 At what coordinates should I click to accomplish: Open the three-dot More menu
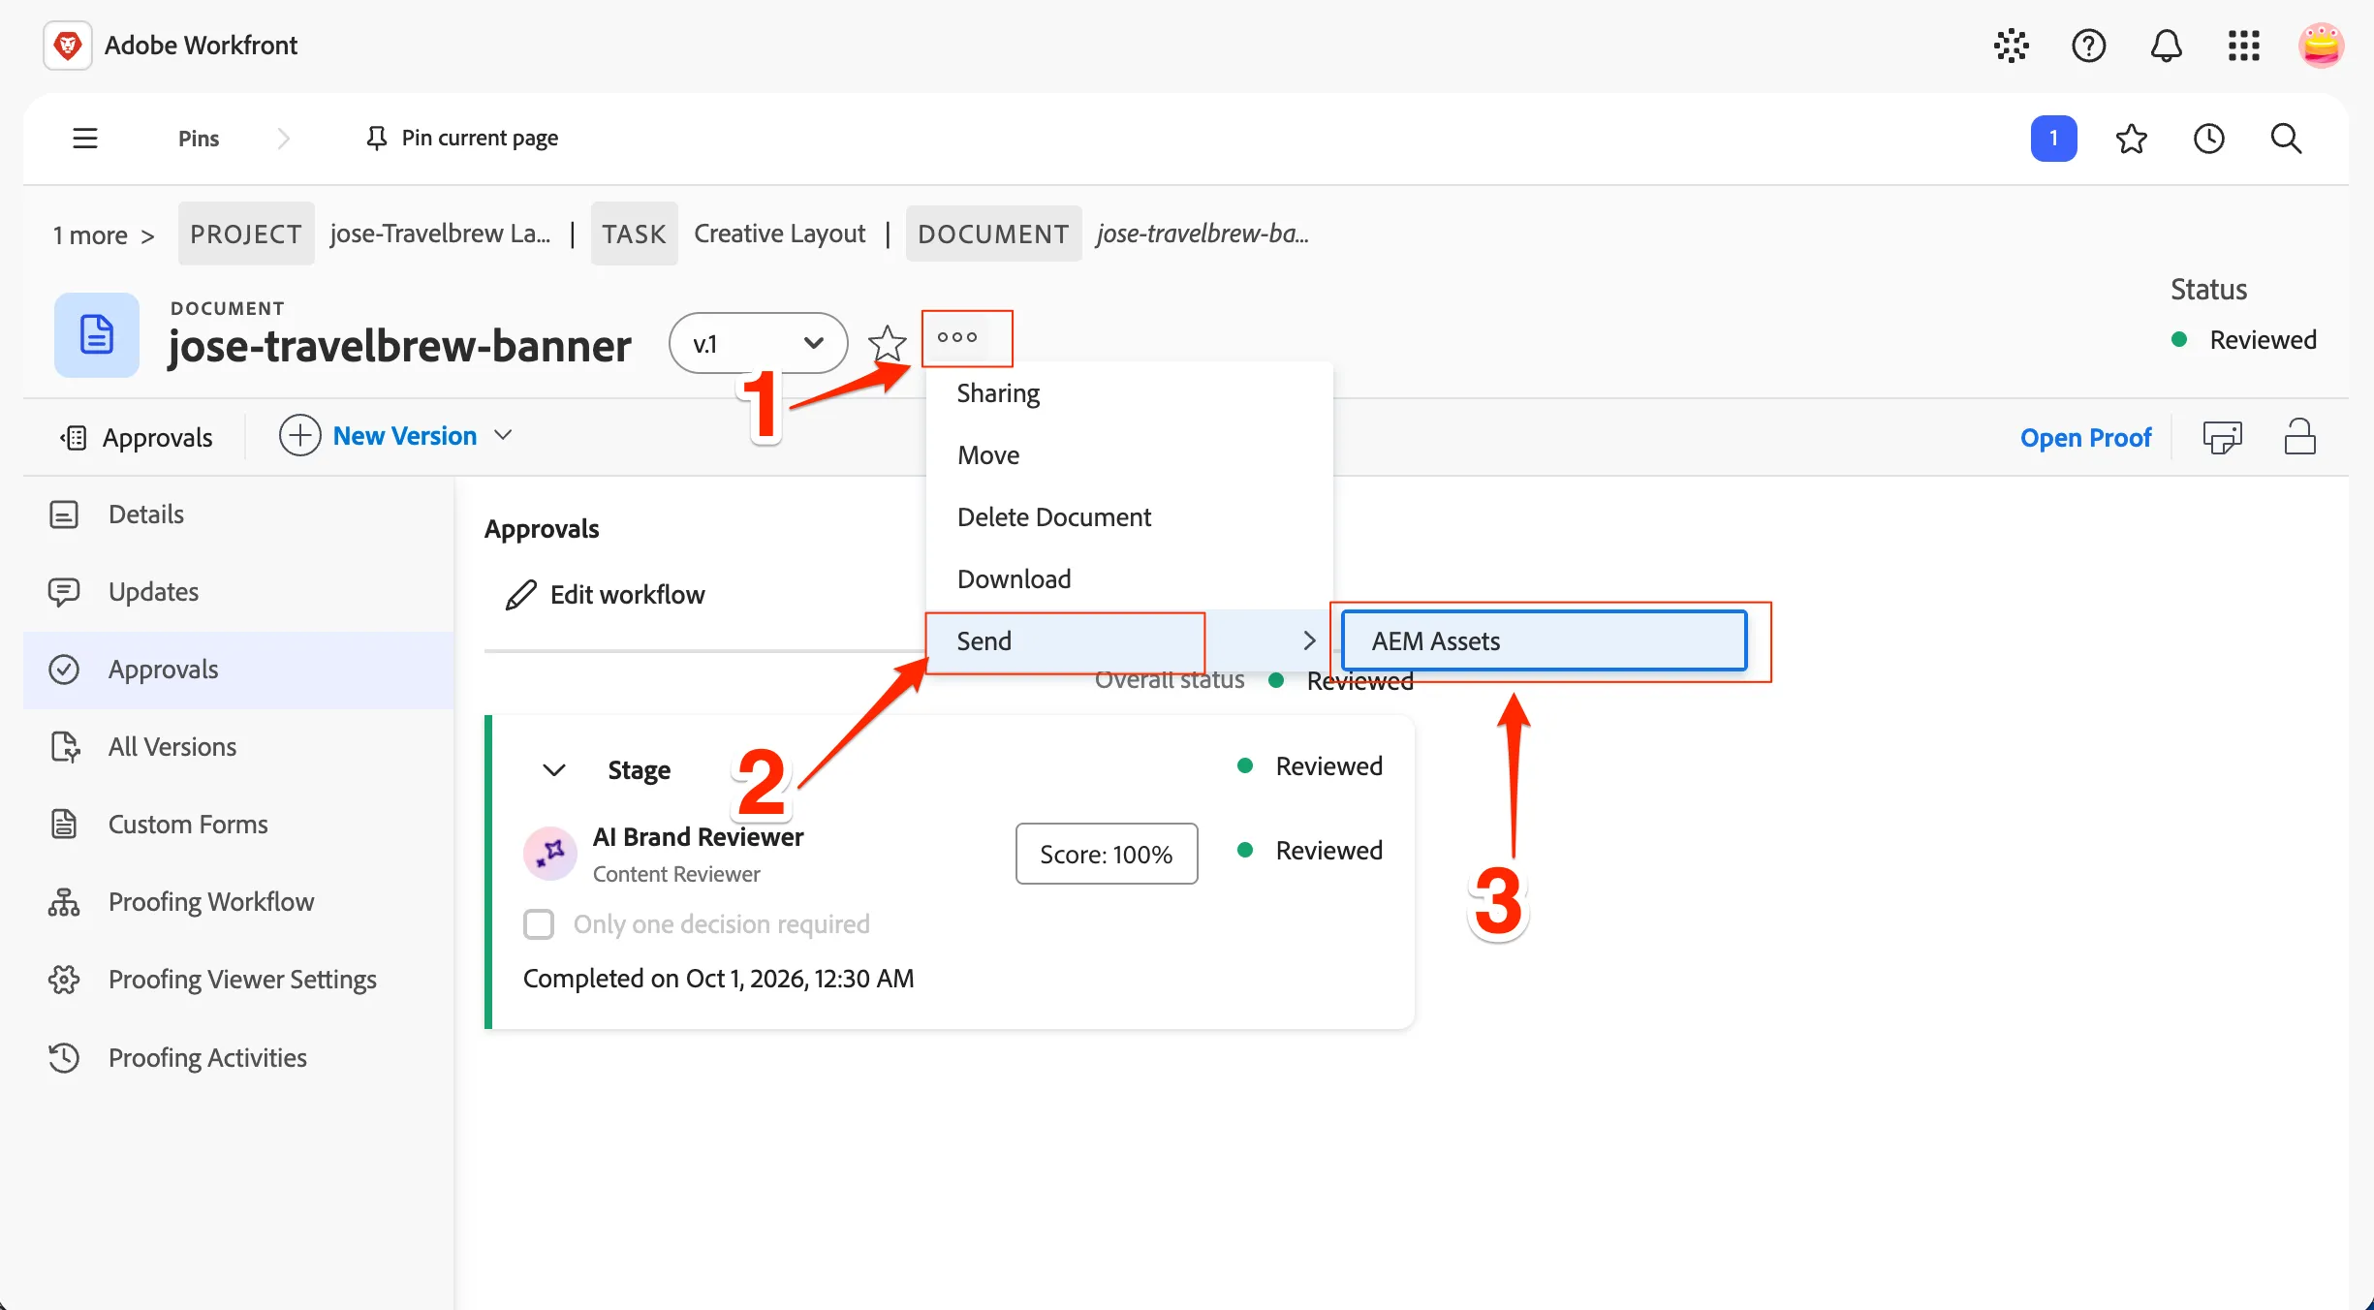pyautogui.click(x=957, y=337)
